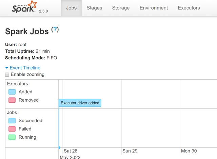Collapse the Event Timeline section
The width and height of the screenshot is (217, 159).
(x=25, y=68)
